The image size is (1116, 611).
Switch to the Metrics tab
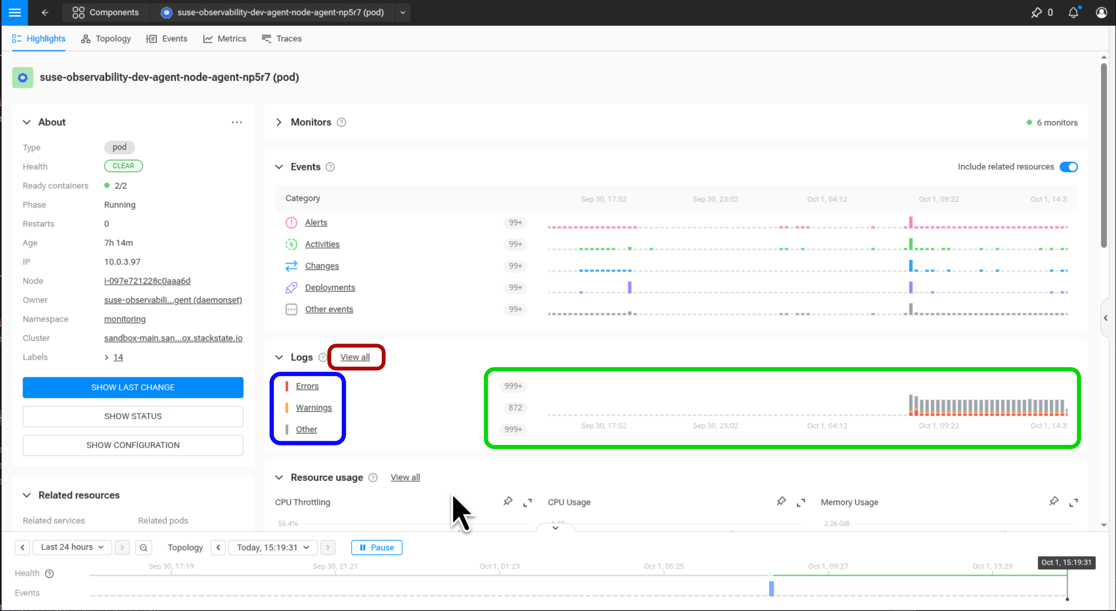[224, 38]
